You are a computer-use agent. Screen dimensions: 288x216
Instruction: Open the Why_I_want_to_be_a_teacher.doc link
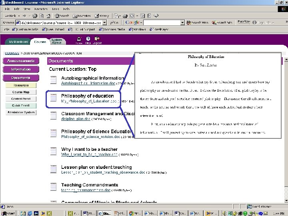click(x=89, y=154)
